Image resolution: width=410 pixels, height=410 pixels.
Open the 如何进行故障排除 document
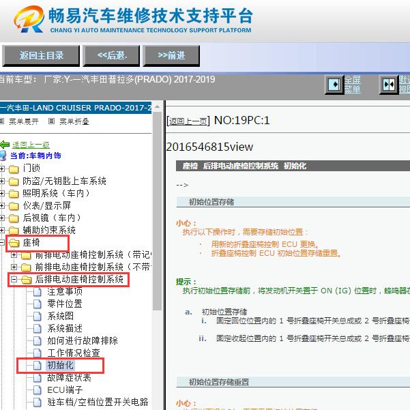coord(83,340)
